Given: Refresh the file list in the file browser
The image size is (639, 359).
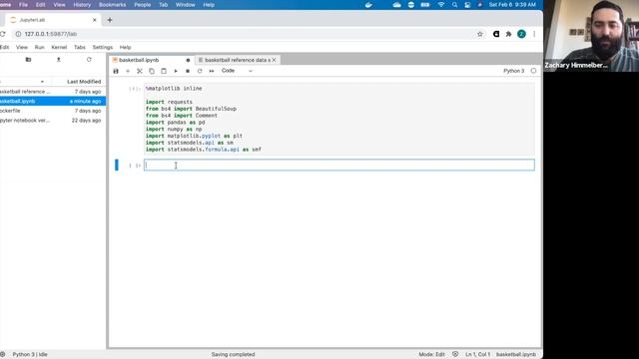Looking at the screenshot, I should pos(89,60).
